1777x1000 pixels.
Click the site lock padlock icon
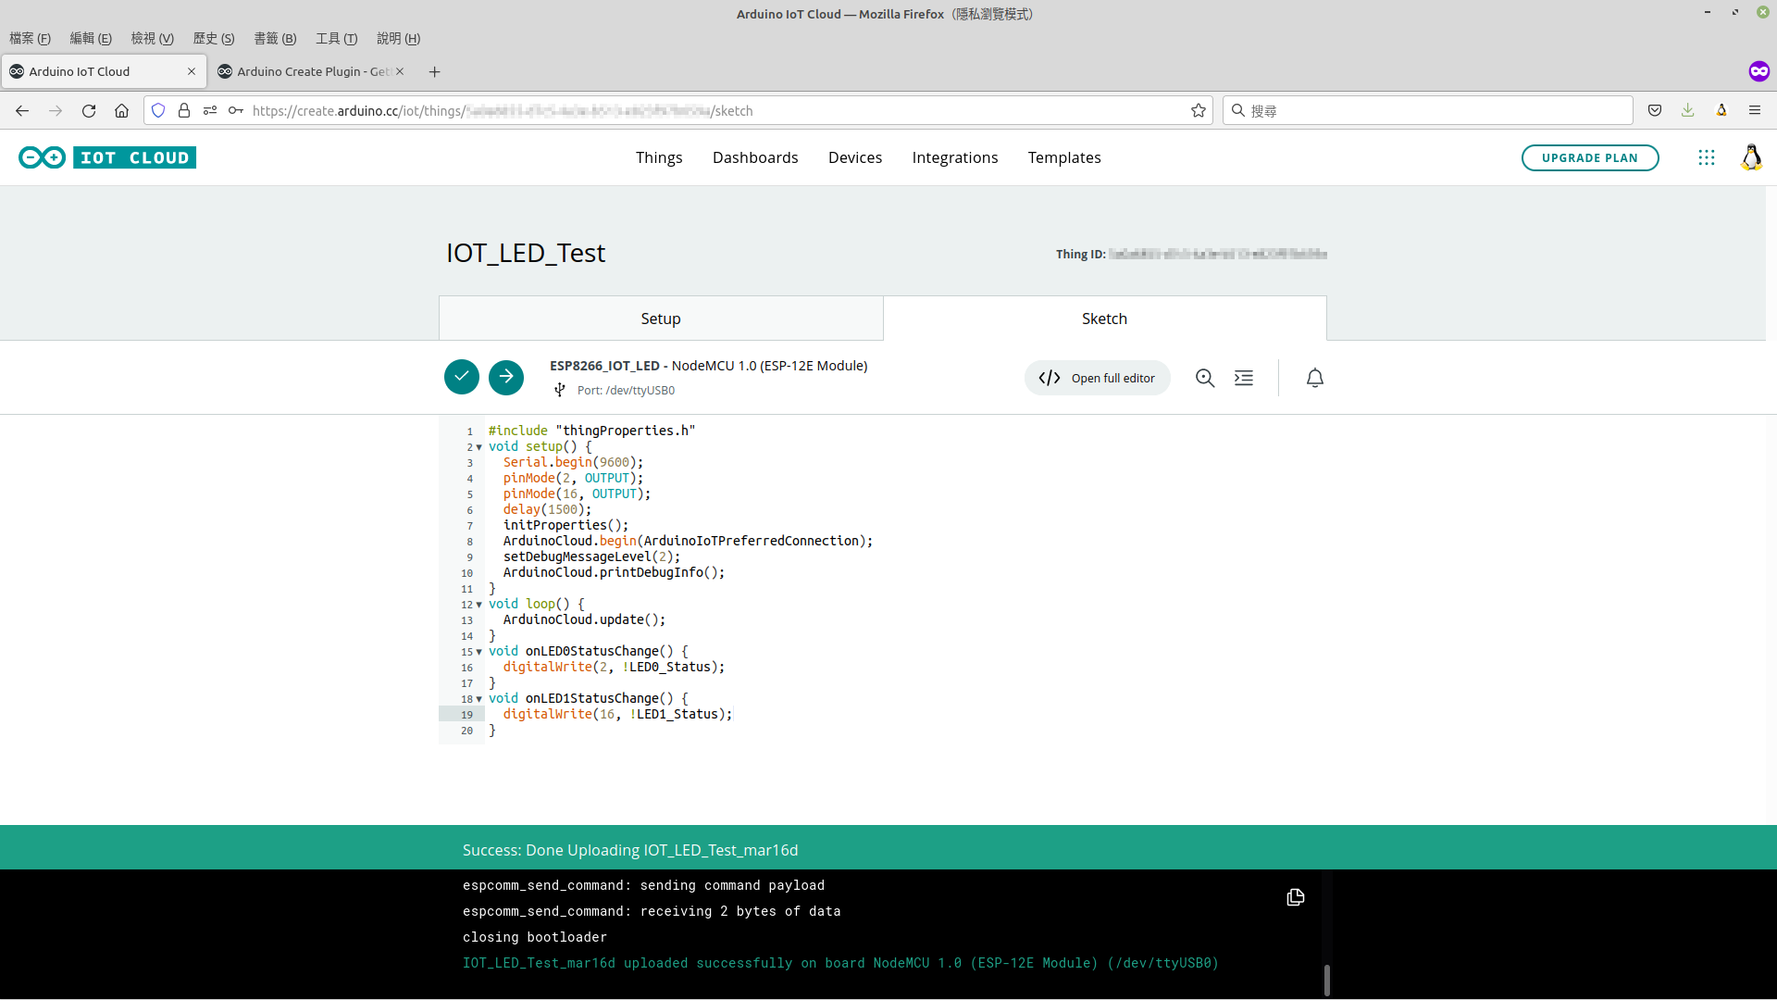184,110
